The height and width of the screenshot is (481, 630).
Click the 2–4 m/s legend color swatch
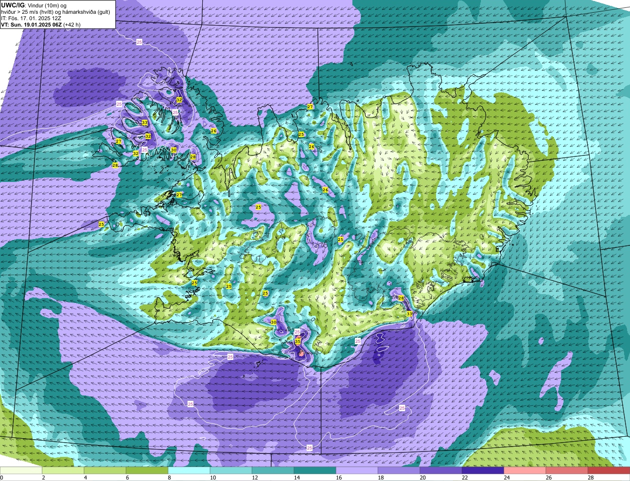tap(63, 470)
